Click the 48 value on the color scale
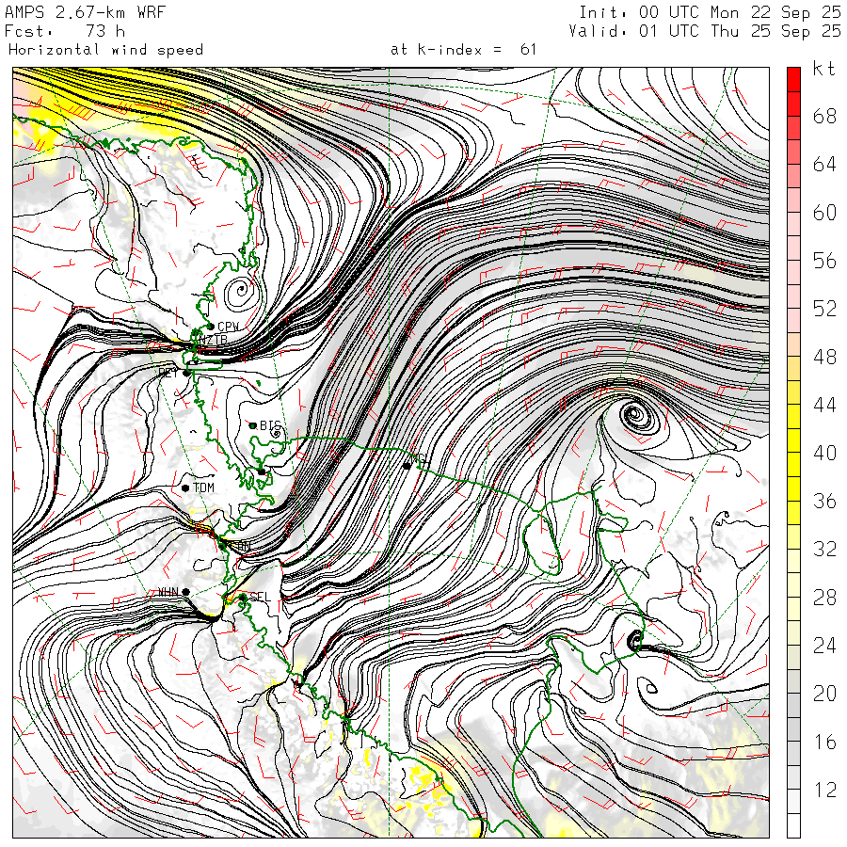847x847 pixels. pyautogui.click(x=824, y=357)
